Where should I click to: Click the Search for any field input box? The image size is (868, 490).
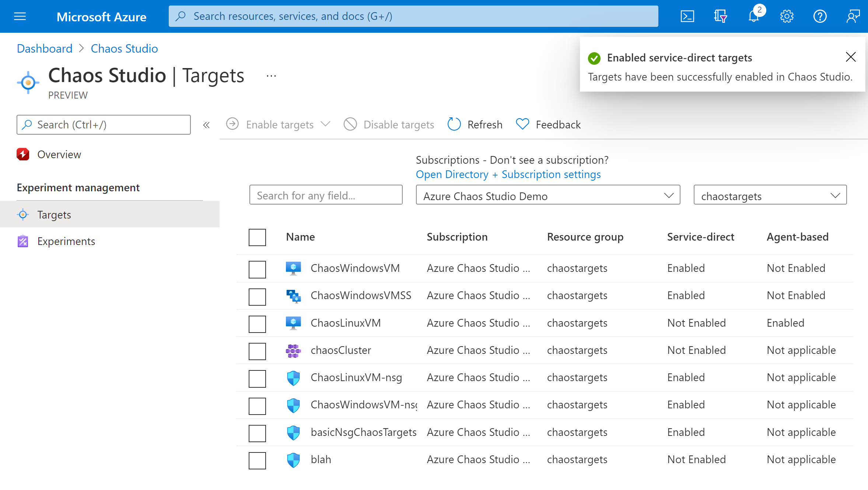pyautogui.click(x=327, y=195)
